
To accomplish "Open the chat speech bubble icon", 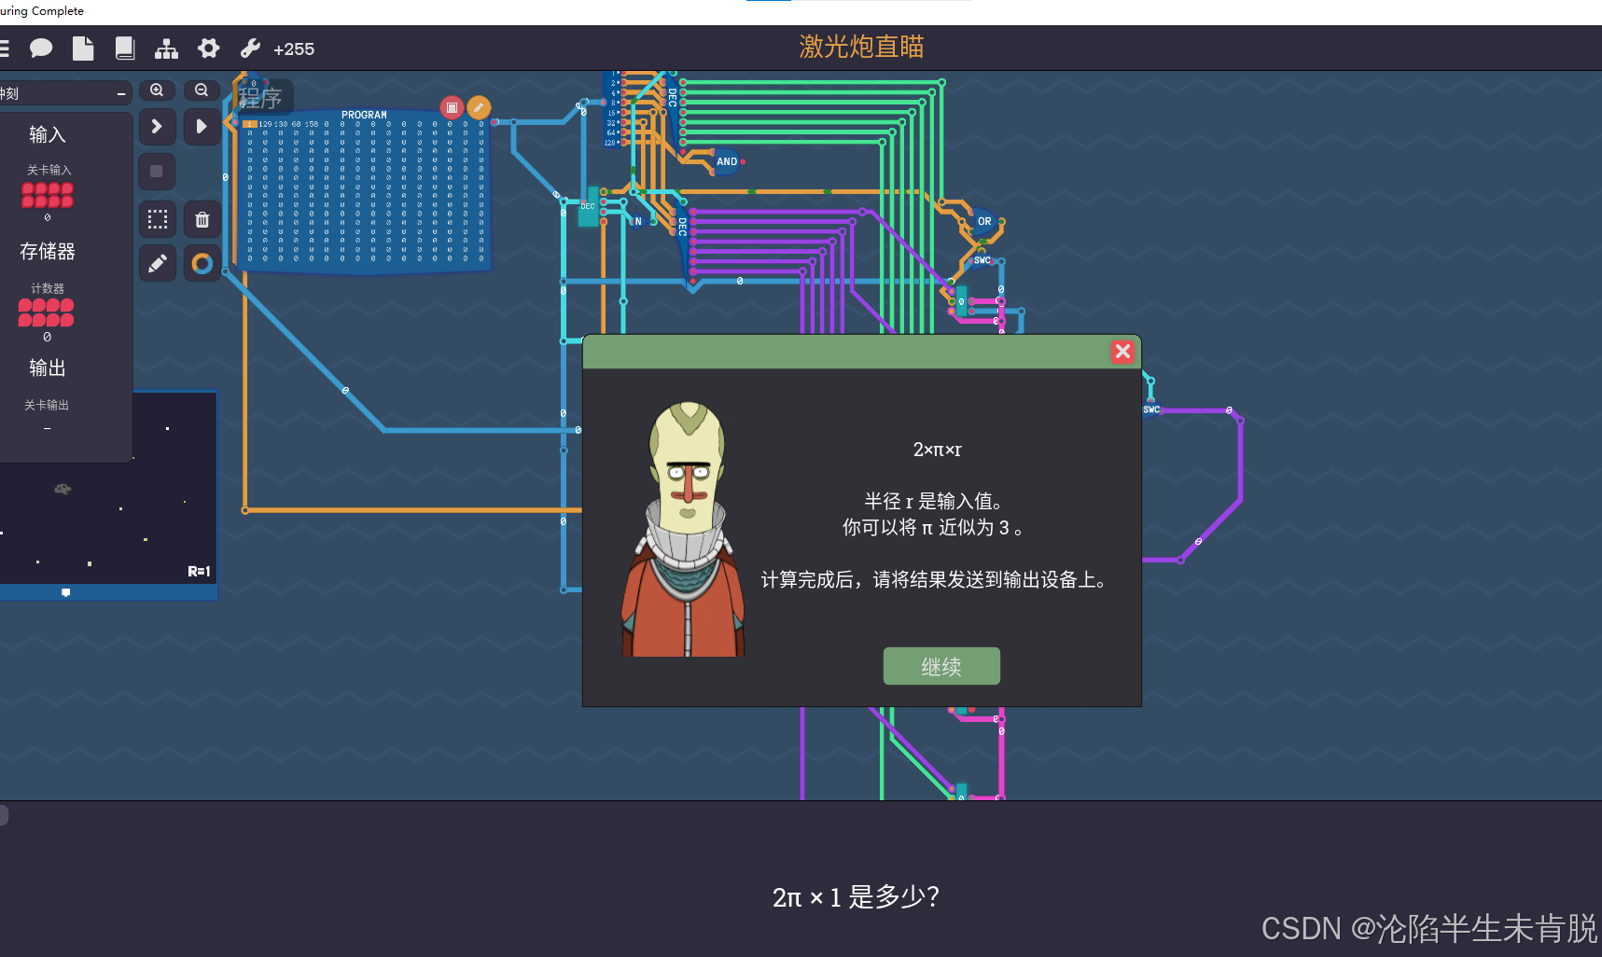I will pos(41,49).
